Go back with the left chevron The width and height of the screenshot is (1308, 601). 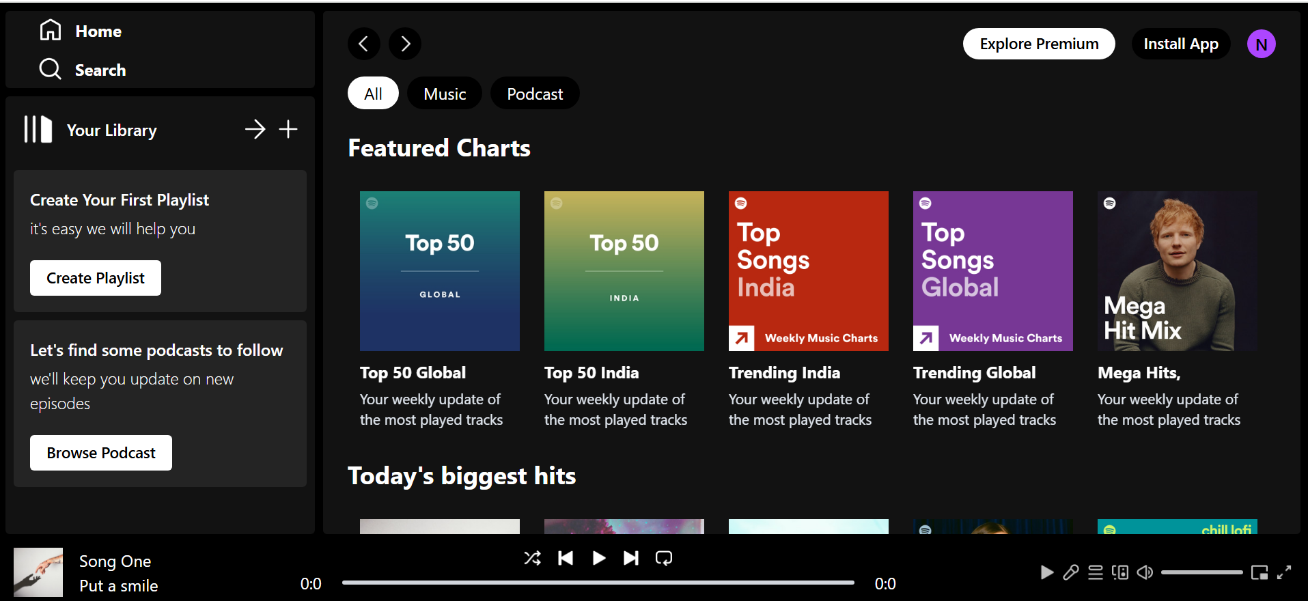pyautogui.click(x=364, y=44)
